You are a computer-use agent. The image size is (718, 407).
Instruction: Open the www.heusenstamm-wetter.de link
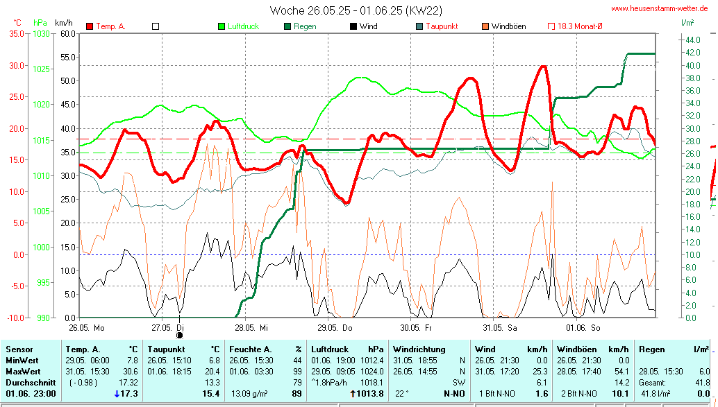pos(660,8)
